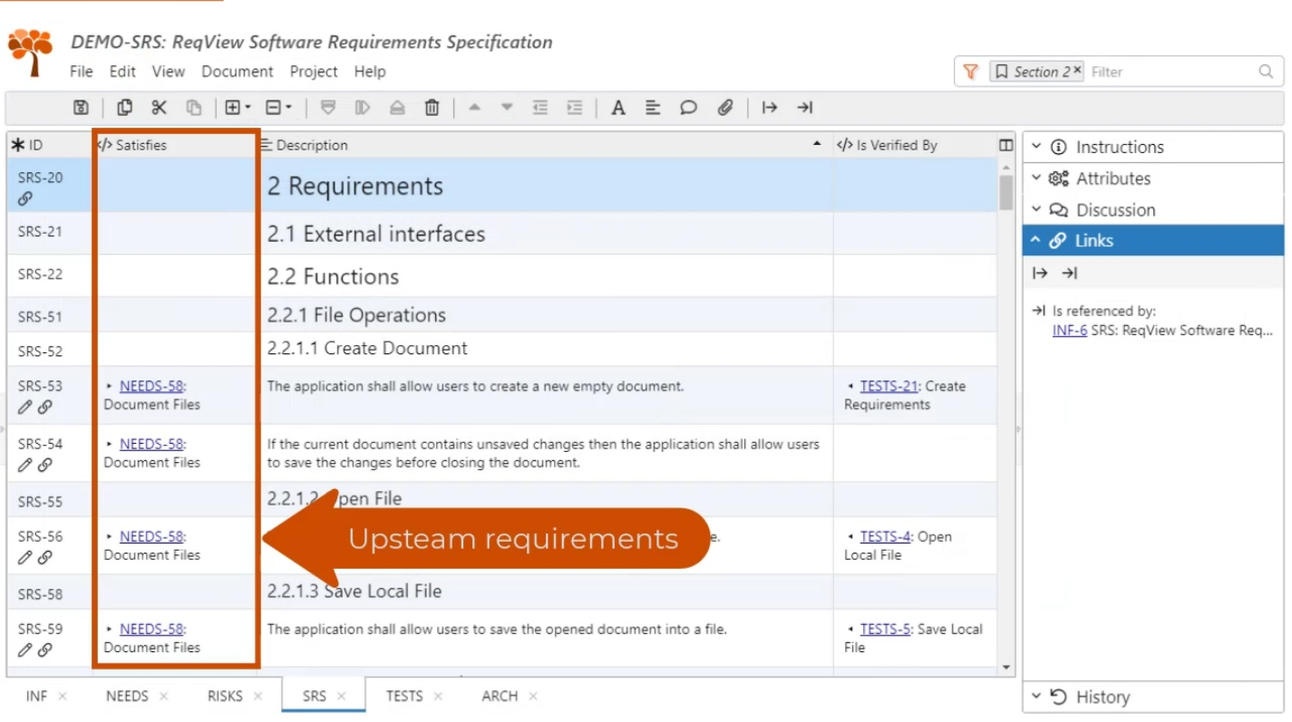Open the INF-6 reference link

point(1070,331)
